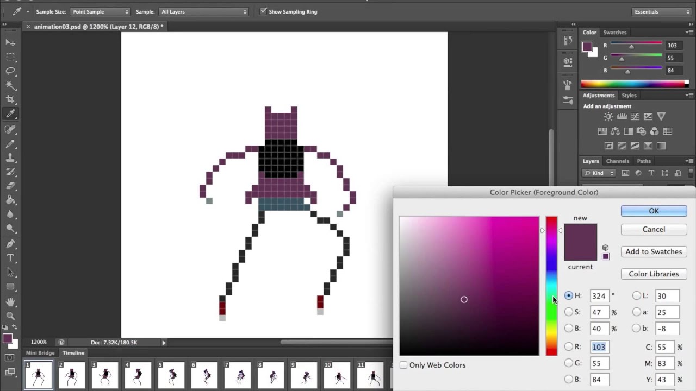This screenshot has height=391, width=696.
Task: Select the Horizontal Type tool
Action: pyautogui.click(x=10, y=258)
